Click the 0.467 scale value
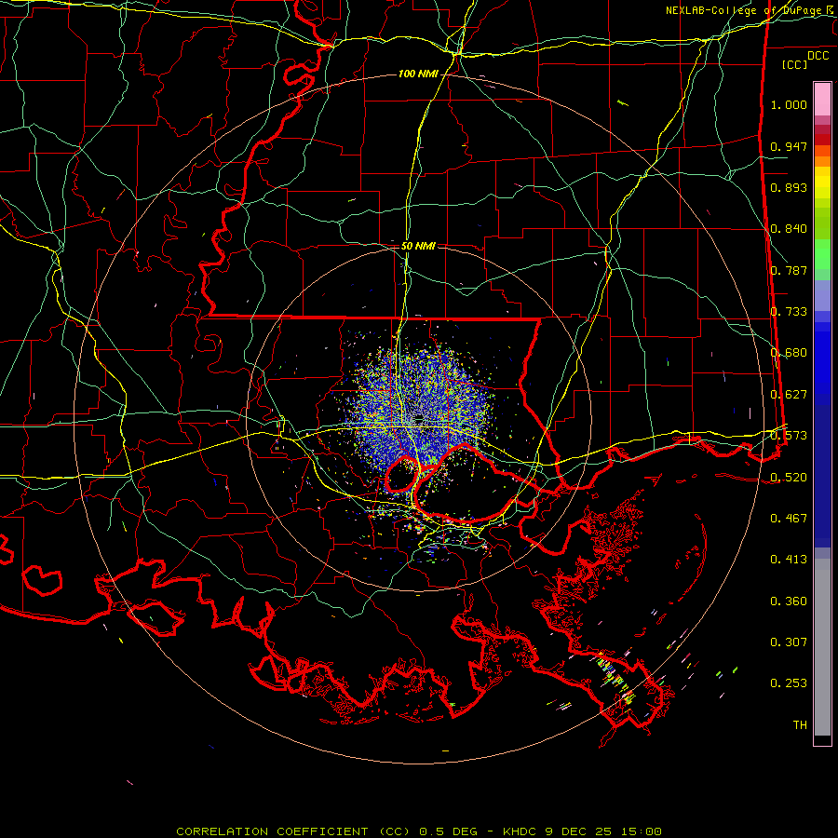 coord(789,519)
